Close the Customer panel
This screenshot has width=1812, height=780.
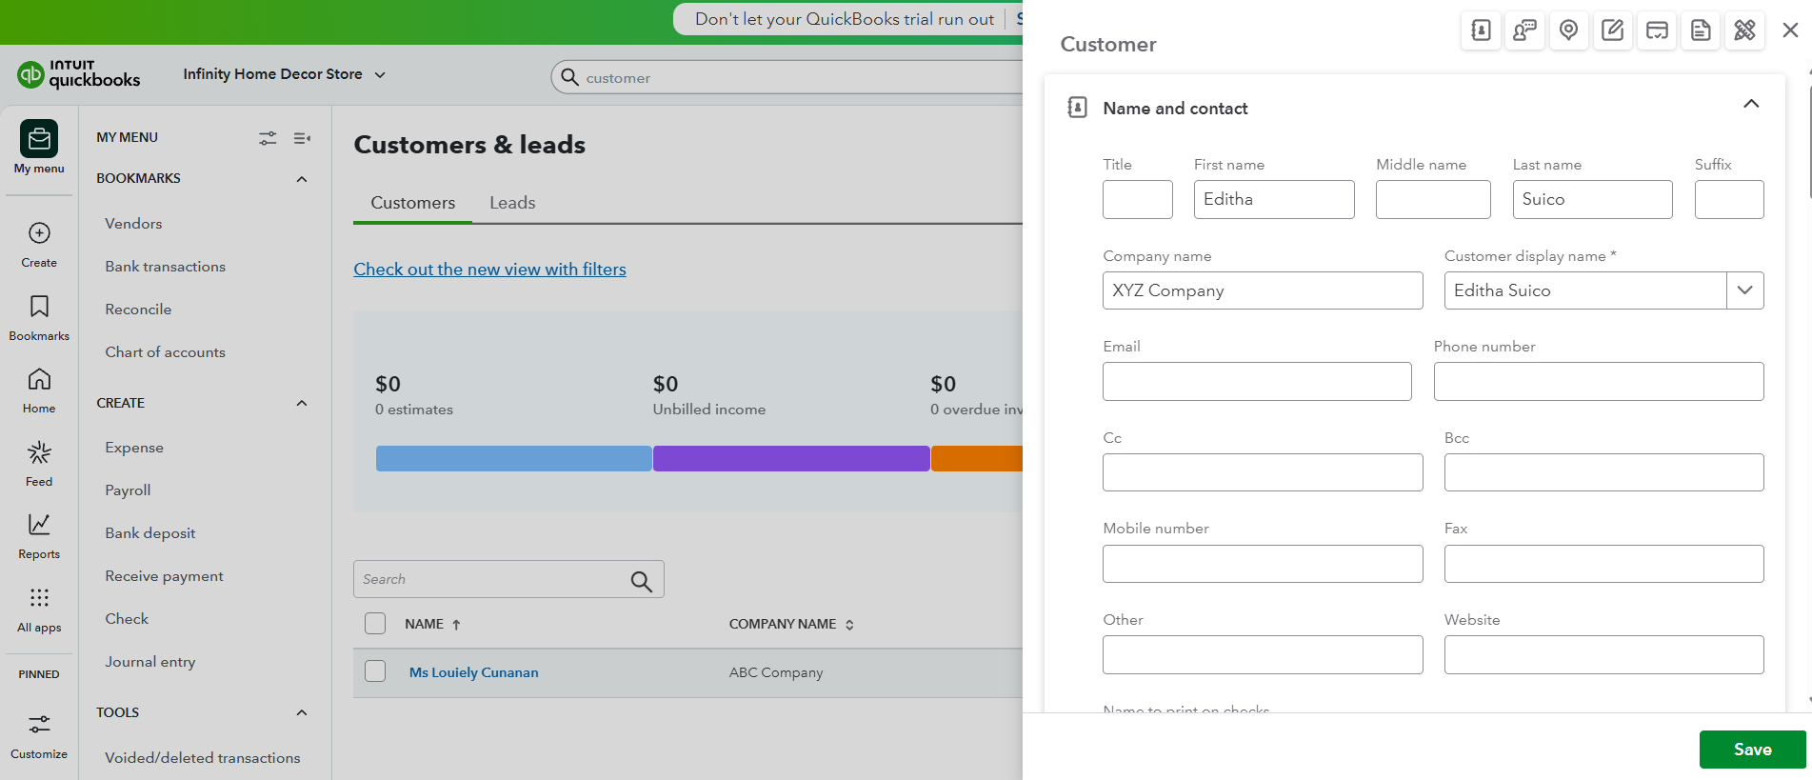1790,30
